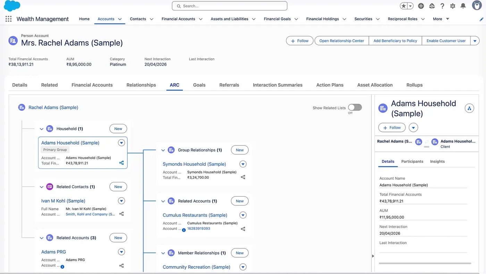Switch to the Relationships tab
486x274 pixels.
point(141,85)
